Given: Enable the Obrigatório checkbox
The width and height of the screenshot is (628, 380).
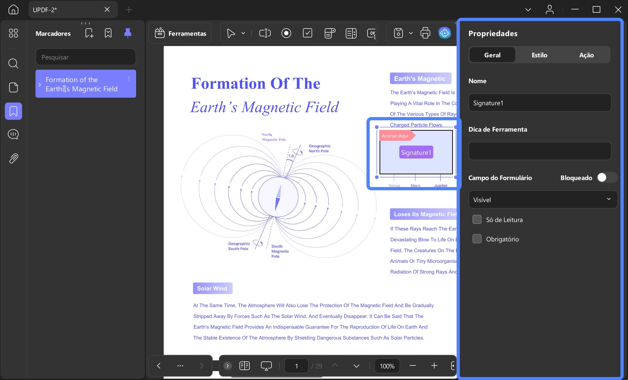Looking at the screenshot, I should click(x=477, y=239).
